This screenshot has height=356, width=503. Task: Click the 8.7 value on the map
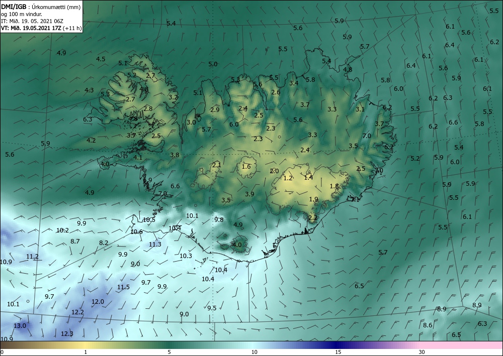click(x=75, y=241)
